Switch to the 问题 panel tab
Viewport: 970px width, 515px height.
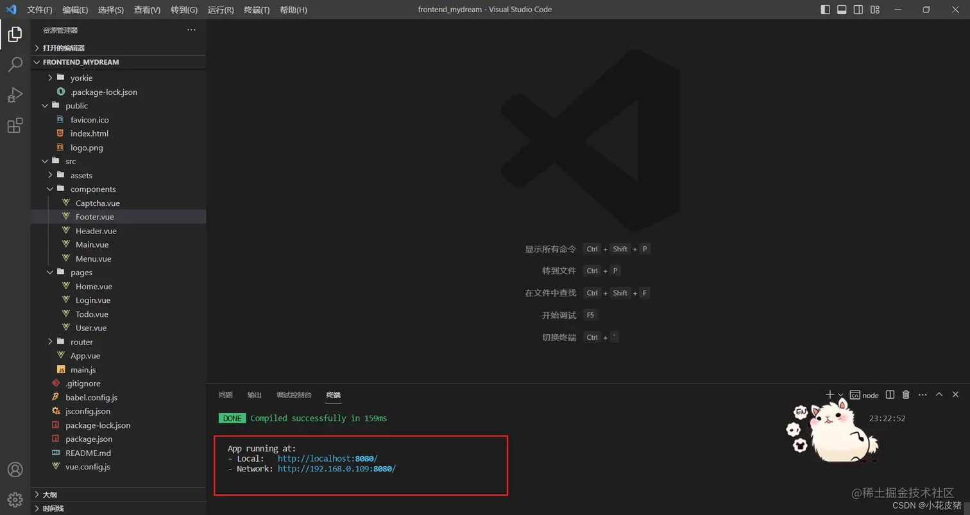click(225, 395)
